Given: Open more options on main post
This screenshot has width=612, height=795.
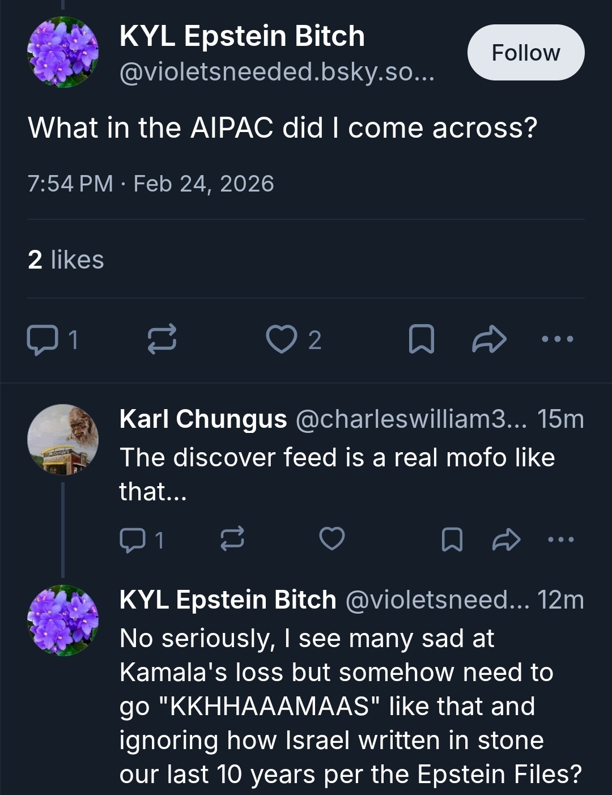Looking at the screenshot, I should pos(558,339).
